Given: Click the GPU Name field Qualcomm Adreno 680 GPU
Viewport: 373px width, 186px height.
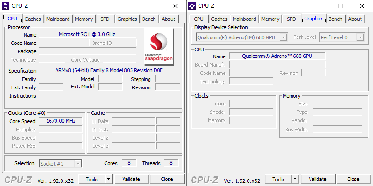Looking at the screenshot, I should pyautogui.click(x=277, y=56).
